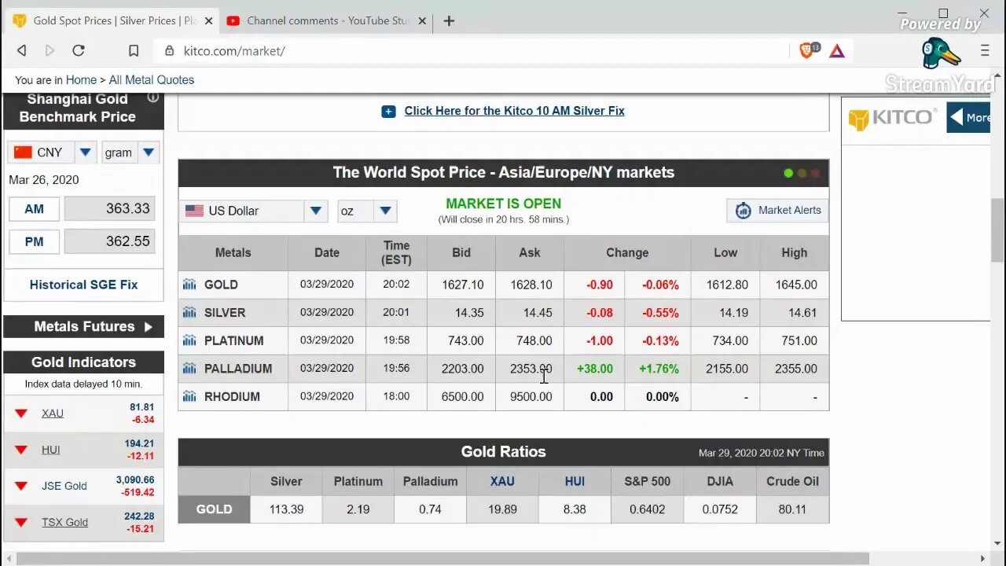Viewport: 1006px width, 566px height.
Task: Open the RHODIUM chart icon
Action: click(x=189, y=396)
